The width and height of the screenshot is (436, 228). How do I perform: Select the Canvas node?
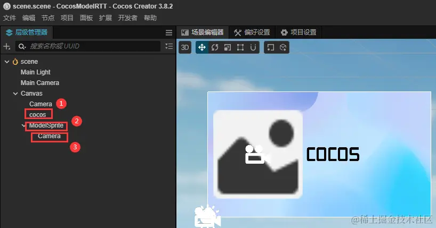pyautogui.click(x=31, y=94)
